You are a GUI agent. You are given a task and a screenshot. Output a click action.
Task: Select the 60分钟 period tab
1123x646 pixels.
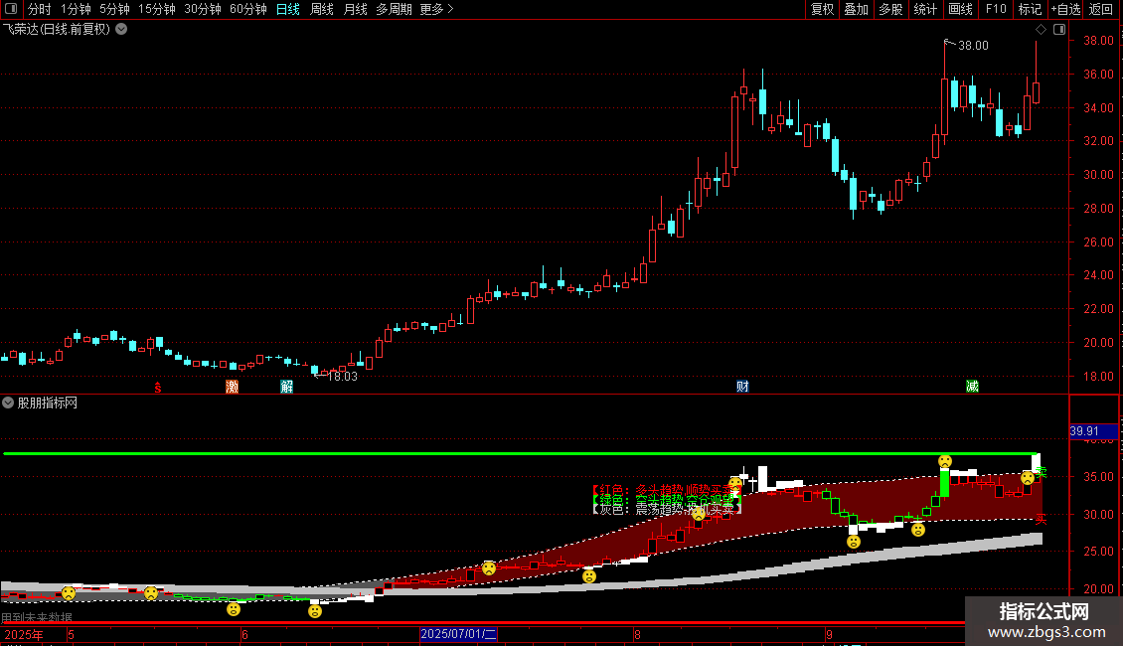click(248, 9)
